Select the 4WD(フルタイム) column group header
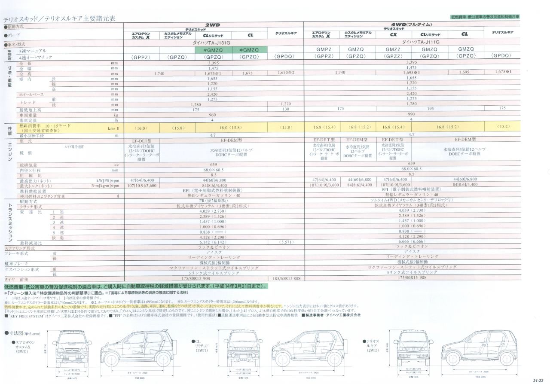Screen dimensions: 550x384 tap(411, 24)
